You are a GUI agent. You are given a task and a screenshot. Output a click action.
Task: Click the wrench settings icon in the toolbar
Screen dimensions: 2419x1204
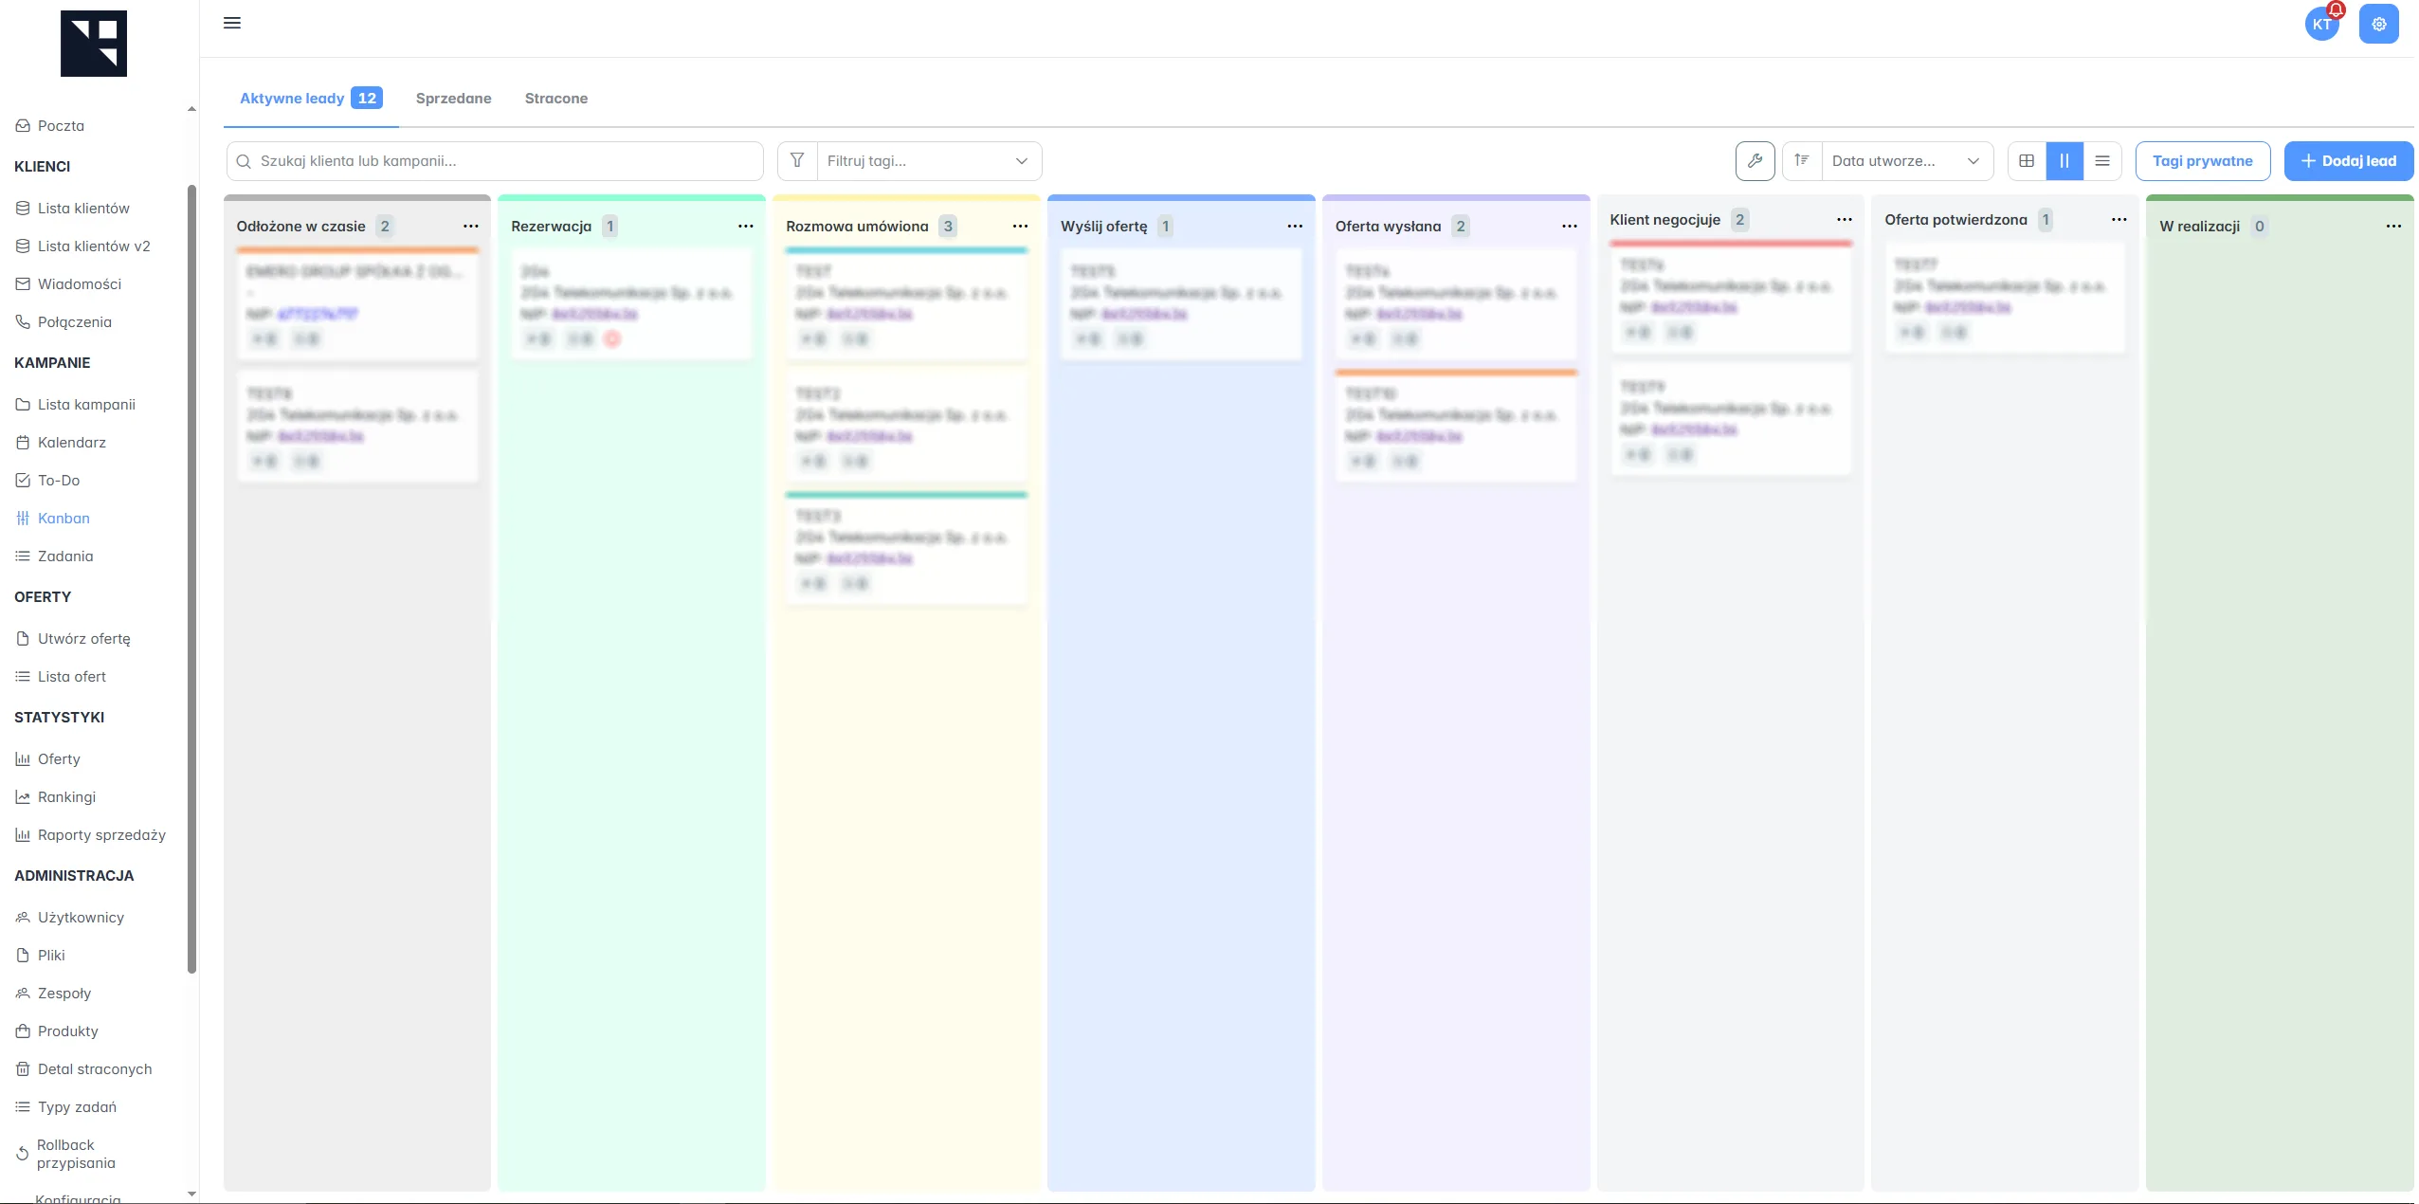pyautogui.click(x=1755, y=160)
